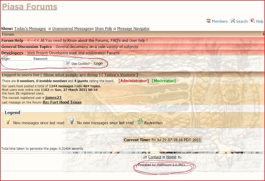
Task: Click the red [Administrator] label
Action: pos(134,81)
